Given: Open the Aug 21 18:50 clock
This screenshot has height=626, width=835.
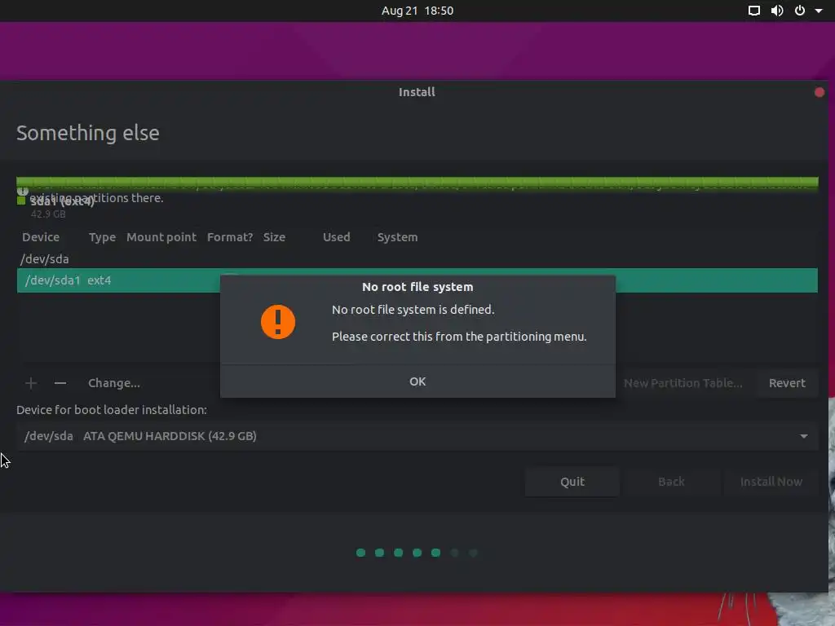Looking at the screenshot, I should (x=417, y=11).
